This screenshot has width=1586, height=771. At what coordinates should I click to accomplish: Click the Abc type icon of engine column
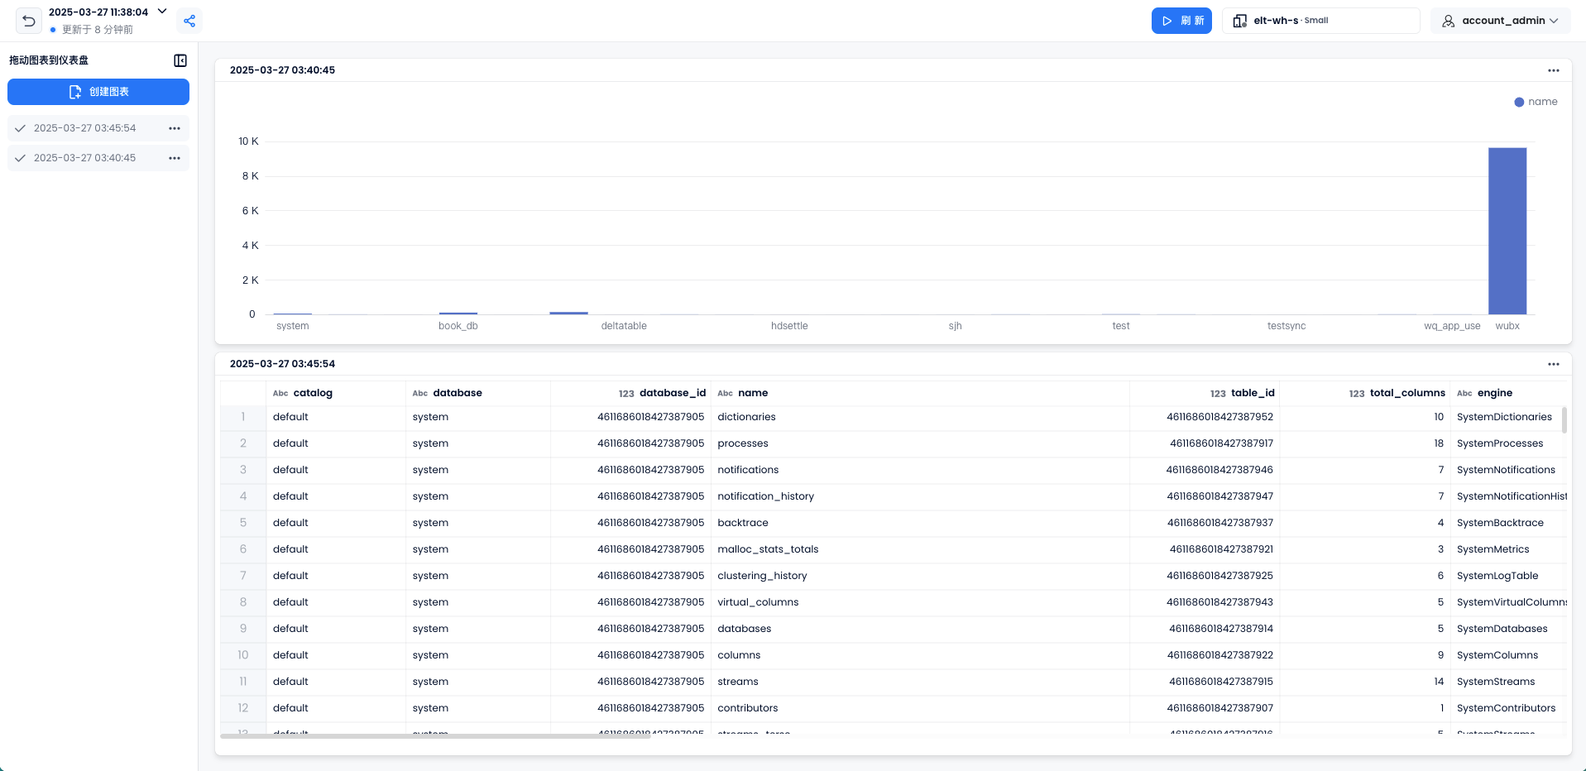pos(1464,393)
